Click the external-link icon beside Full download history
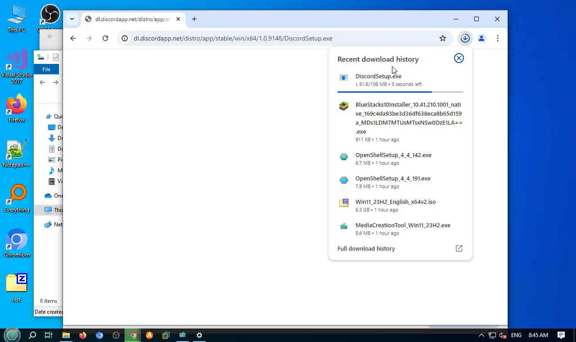Image resolution: width=576 pixels, height=342 pixels. [459, 248]
